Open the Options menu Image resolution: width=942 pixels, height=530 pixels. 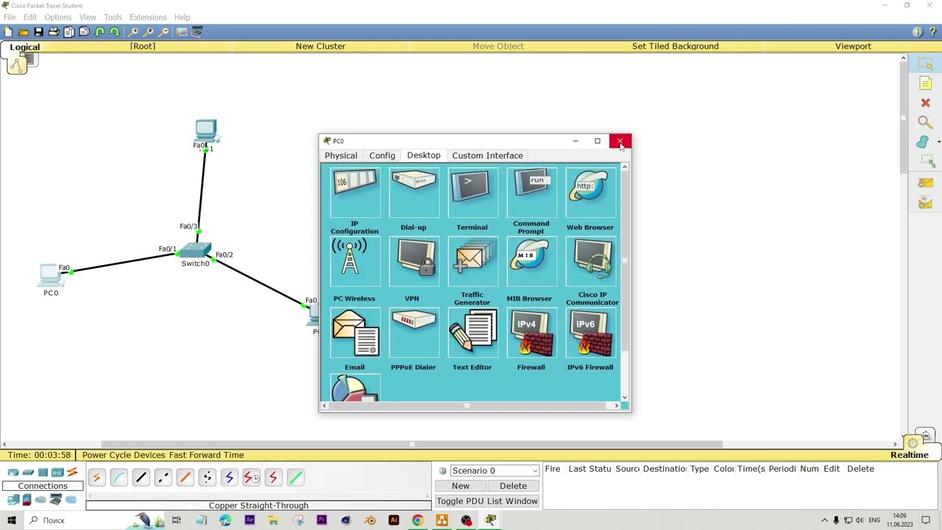[x=57, y=17]
